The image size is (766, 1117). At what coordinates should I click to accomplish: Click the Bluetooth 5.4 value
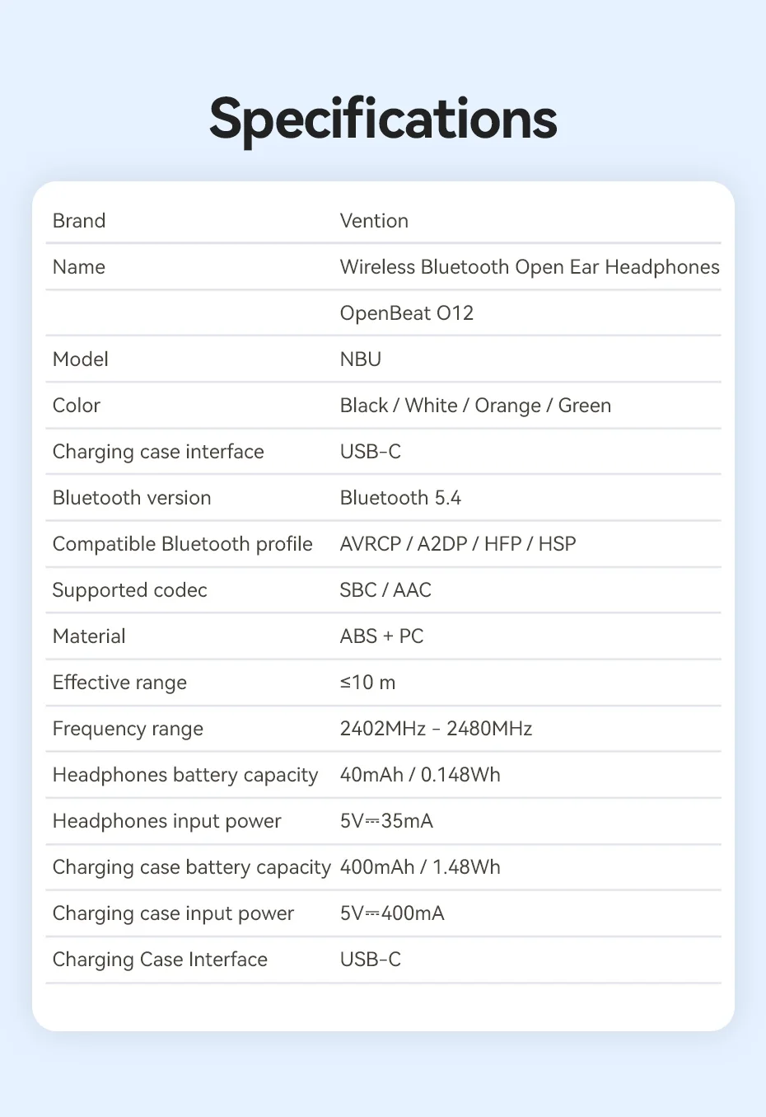tap(400, 498)
